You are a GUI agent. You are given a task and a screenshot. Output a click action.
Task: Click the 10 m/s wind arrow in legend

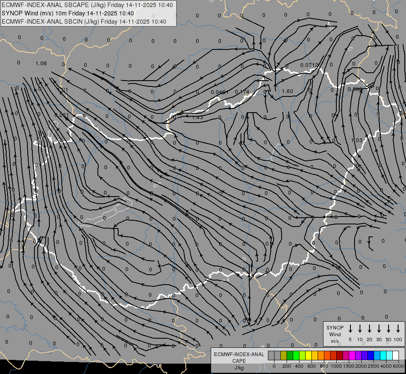click(360, 329)
